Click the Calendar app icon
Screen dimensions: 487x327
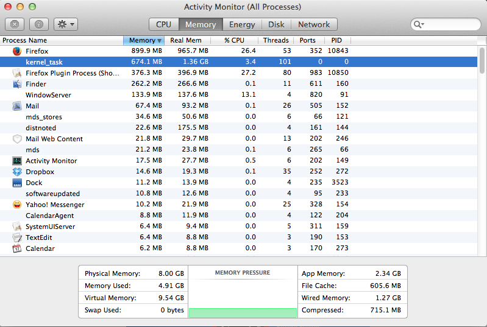[x=17, y=248]
